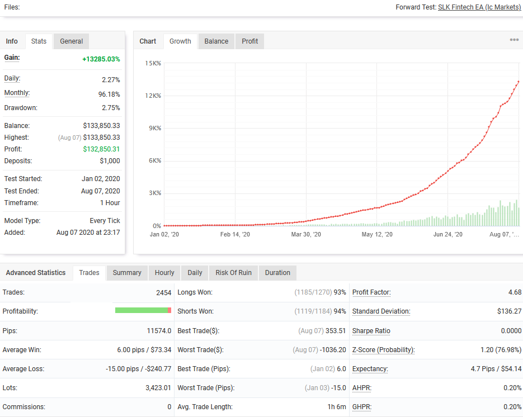523x417 pixels.
Task: Open the SLK Fintech EA forward test link
Action: click(x=479, y=7)
